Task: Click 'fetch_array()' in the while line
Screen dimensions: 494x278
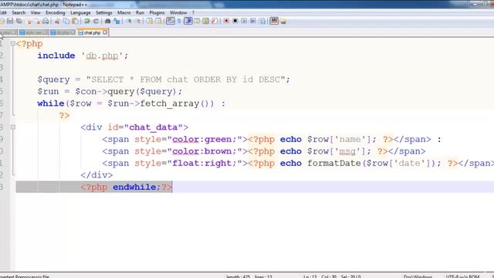Action: pyautogui.click(x=177, y=103)
